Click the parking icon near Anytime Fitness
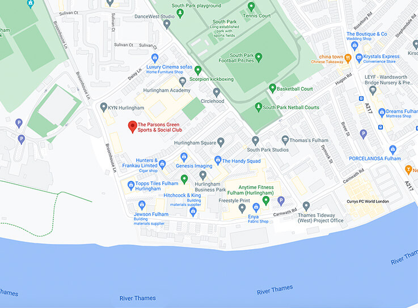 tap(281, 201)
